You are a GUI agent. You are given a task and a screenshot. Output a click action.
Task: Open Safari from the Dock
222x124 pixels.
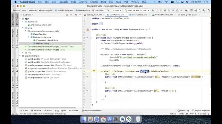(96, 119)
